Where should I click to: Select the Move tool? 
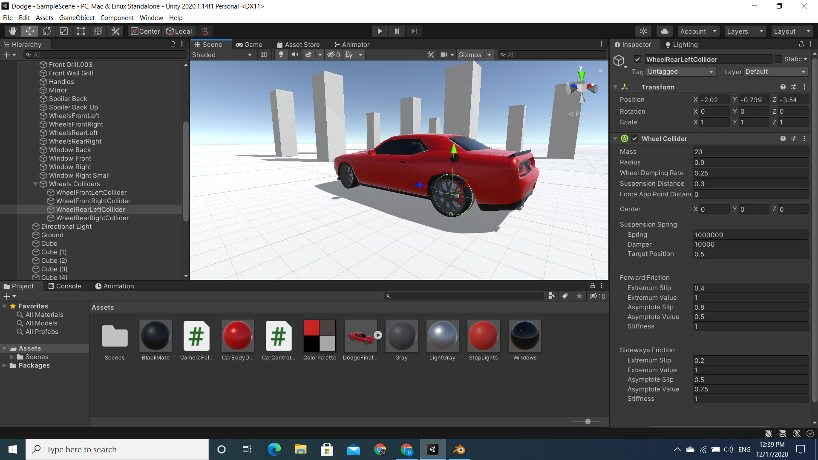pos(30,31)
